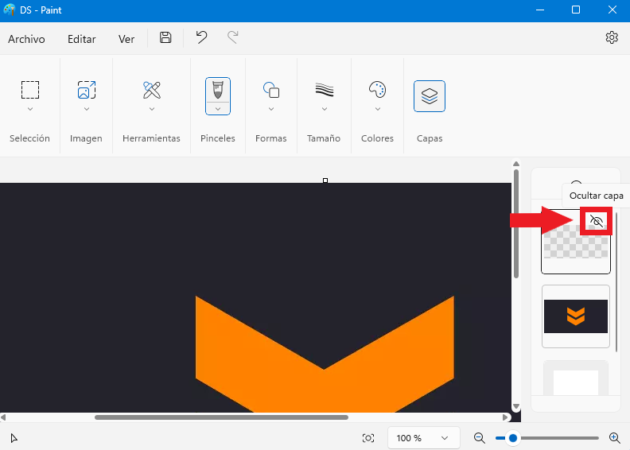The image size is (630, 450).
Task: Click the zoom in magnifier
Action: click(614, 438)
